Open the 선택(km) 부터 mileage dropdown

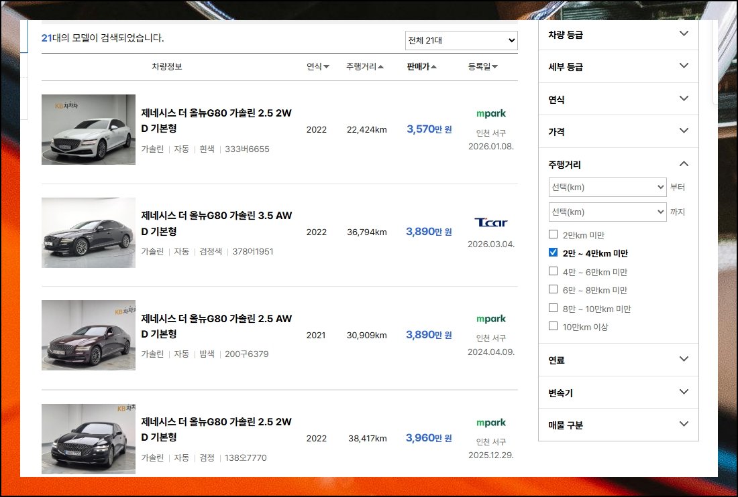607,187
